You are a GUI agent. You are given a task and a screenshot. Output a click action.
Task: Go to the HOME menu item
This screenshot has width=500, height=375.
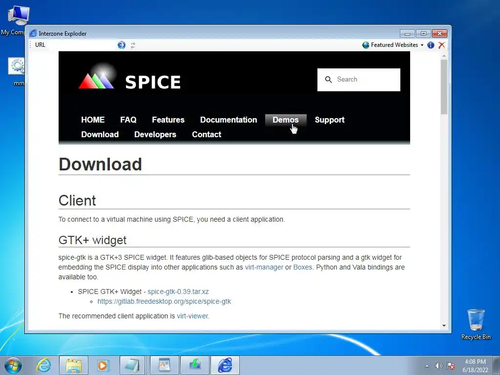[93, 120]
